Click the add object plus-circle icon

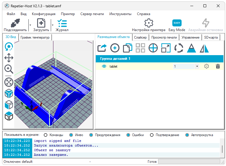pos(115,48)
